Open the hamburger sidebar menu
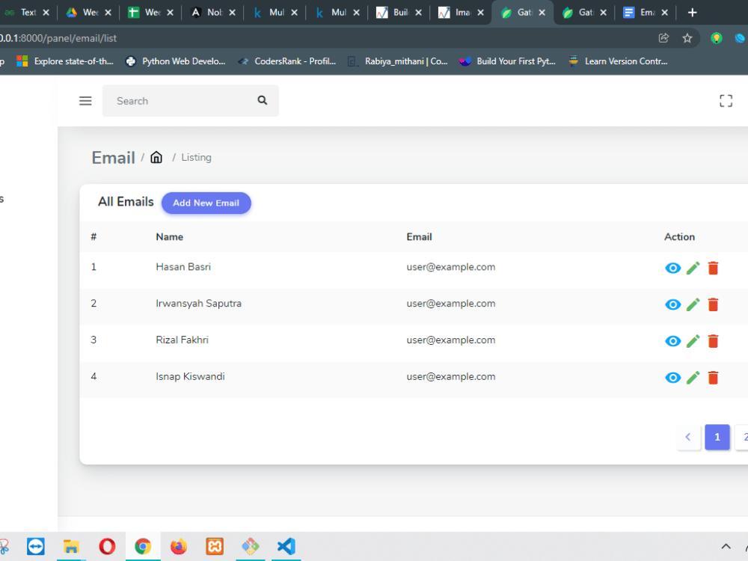The height and width of the screenshot is (561, 748). [x=85, y=101]
